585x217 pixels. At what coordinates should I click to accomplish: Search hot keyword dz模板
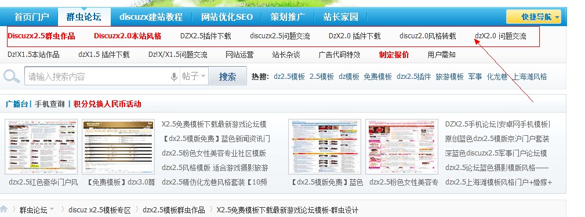pyautogui.click(x=349, y=77)
